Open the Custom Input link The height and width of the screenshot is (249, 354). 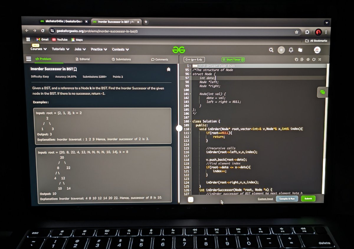[x=265, y=199]
